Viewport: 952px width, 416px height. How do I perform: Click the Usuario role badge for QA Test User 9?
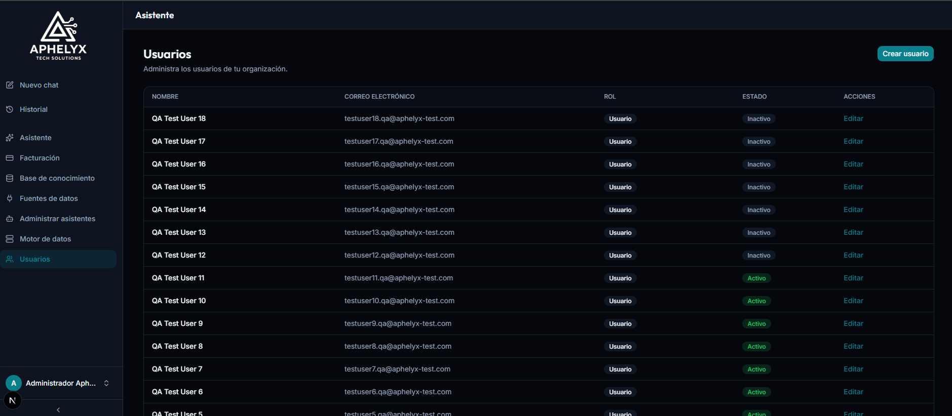(x=620, y=324)
